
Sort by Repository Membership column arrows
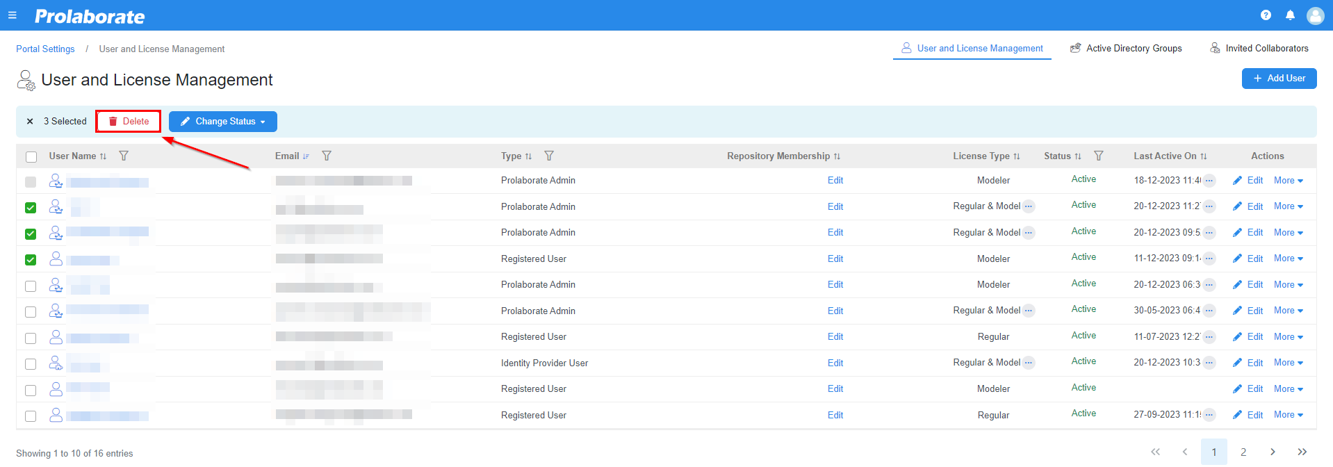(837, 156)
